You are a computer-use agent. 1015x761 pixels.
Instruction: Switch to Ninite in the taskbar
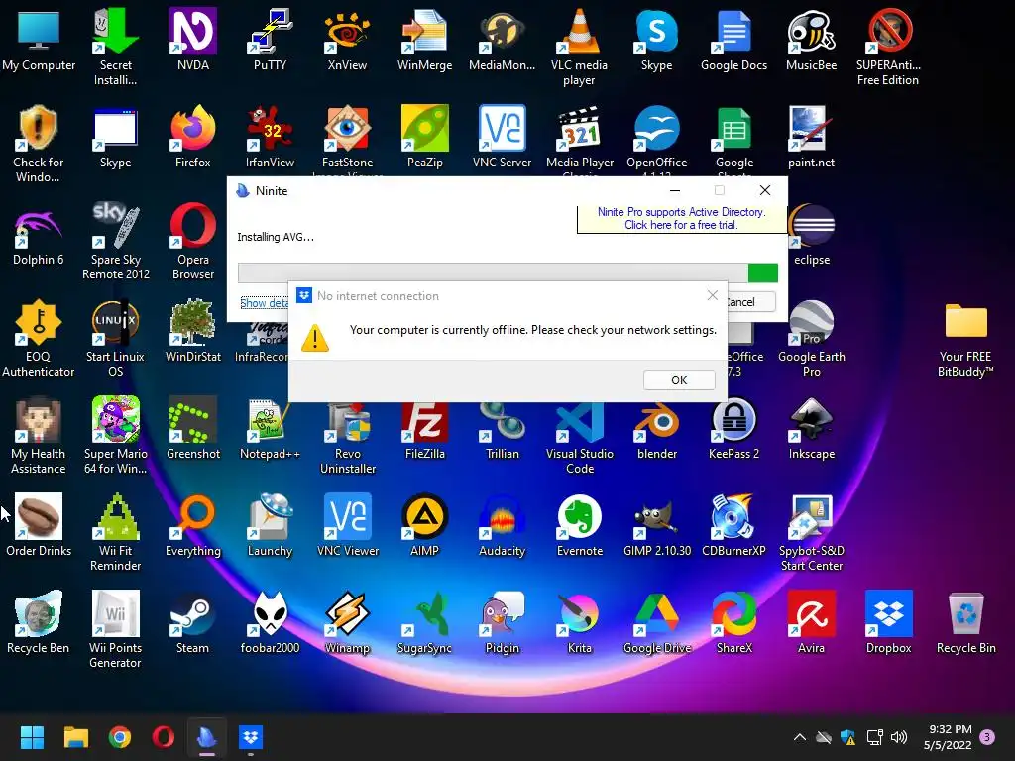(206, 737)
